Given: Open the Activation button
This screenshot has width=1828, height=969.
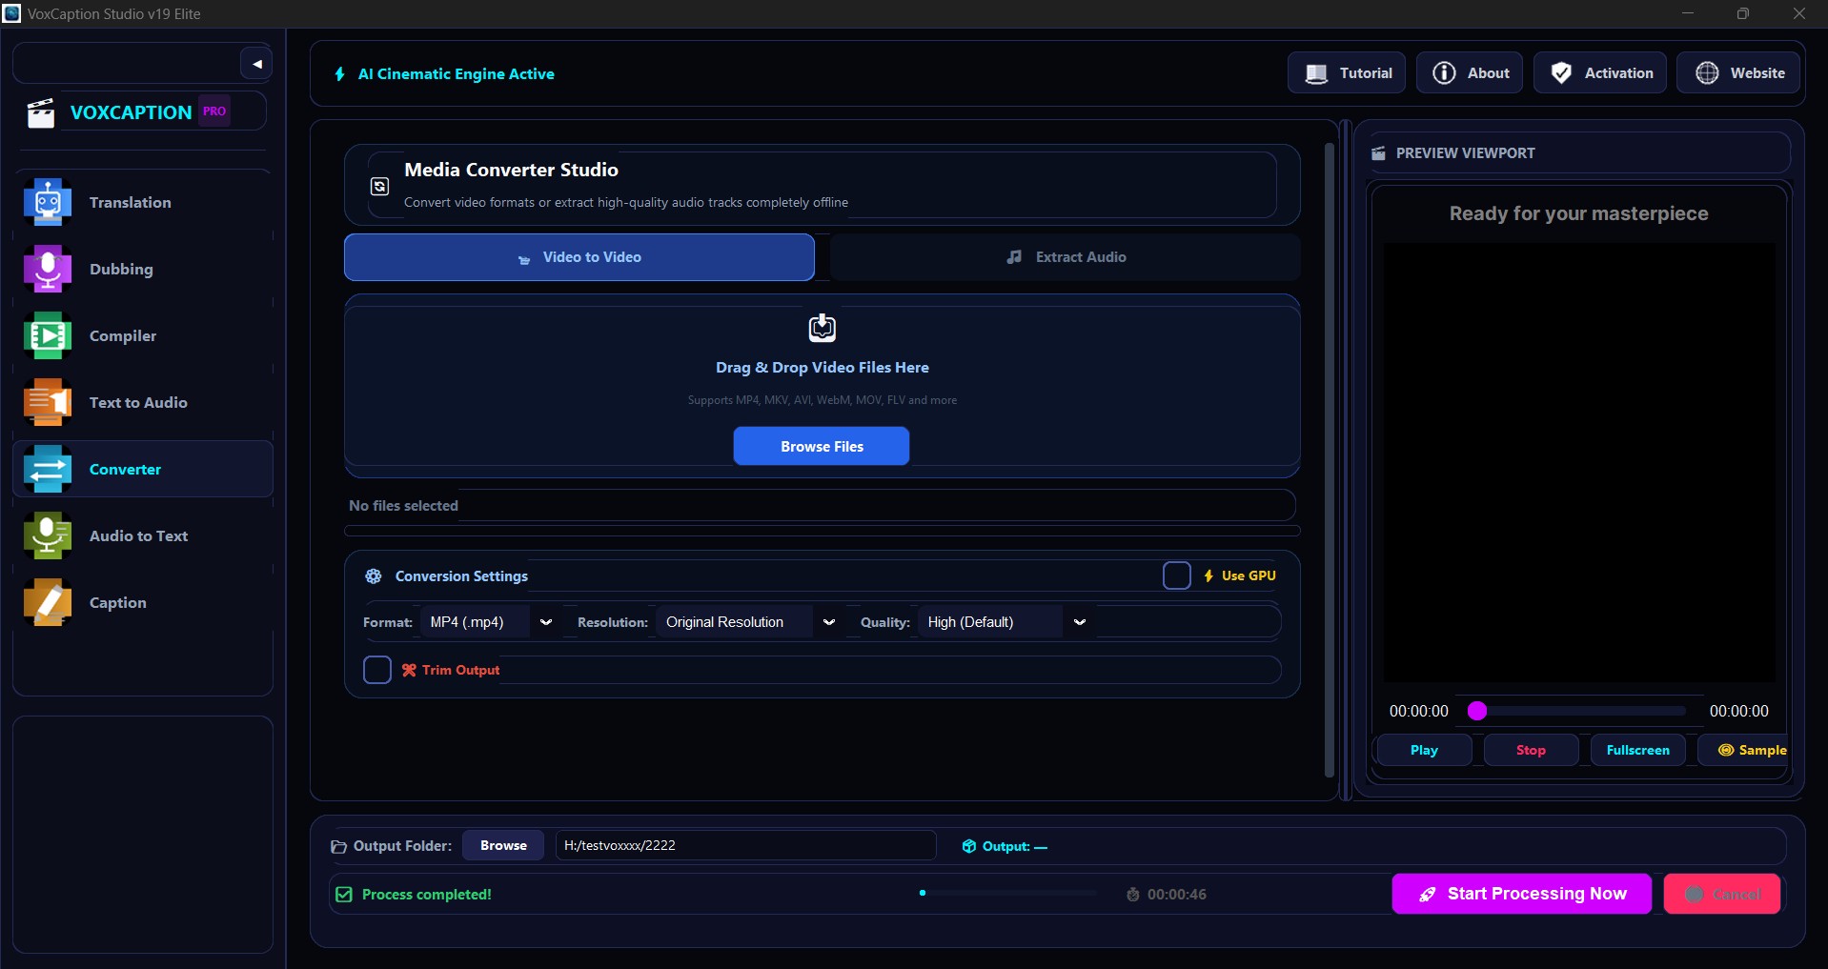Looking at the screenshot, I should [1600, 72].
